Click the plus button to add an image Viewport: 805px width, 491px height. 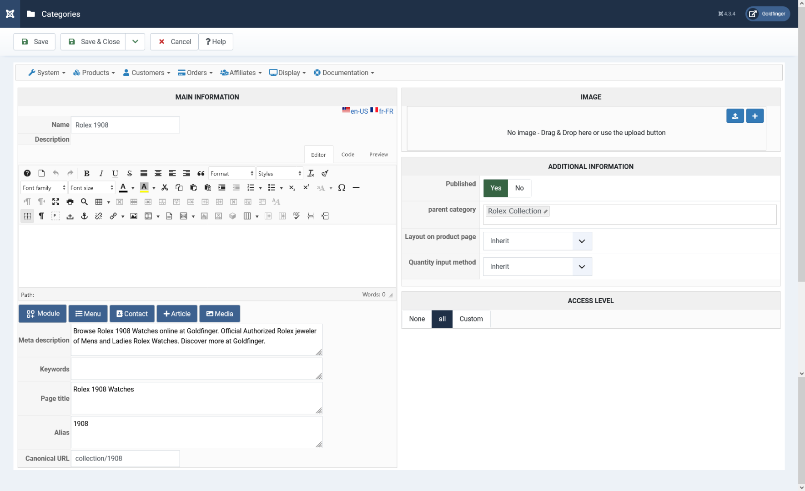click(x=755, y=116)
